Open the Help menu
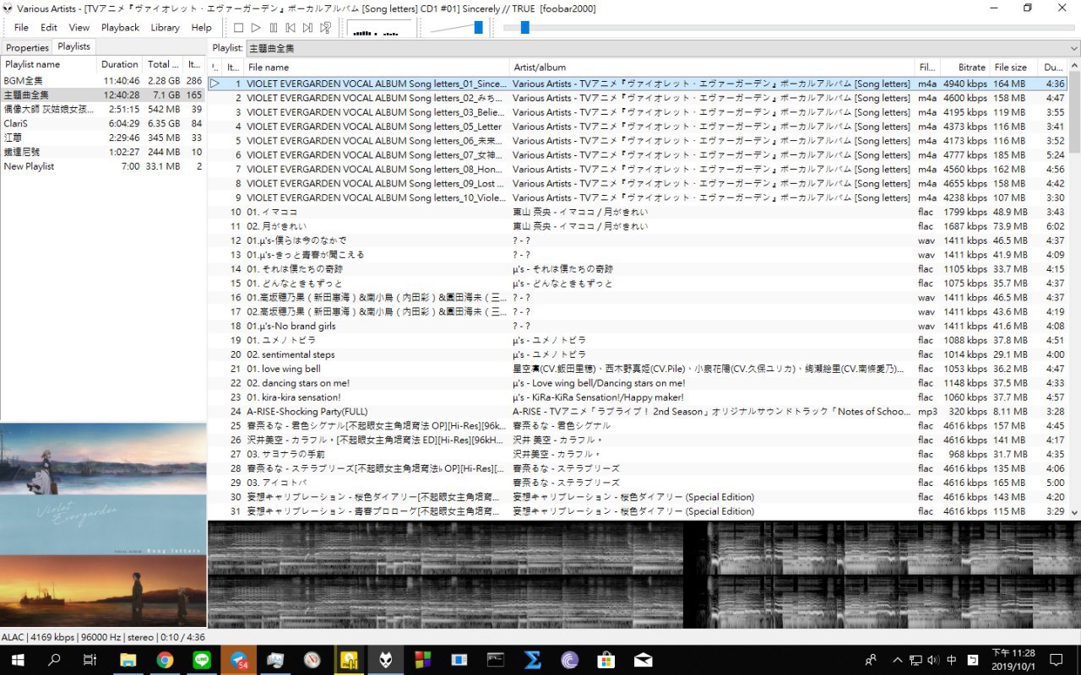This screenshot has height=675, width=1081. coord(202,28)
